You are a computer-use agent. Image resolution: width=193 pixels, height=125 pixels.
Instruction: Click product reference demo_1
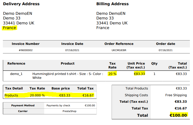point(16,74)
